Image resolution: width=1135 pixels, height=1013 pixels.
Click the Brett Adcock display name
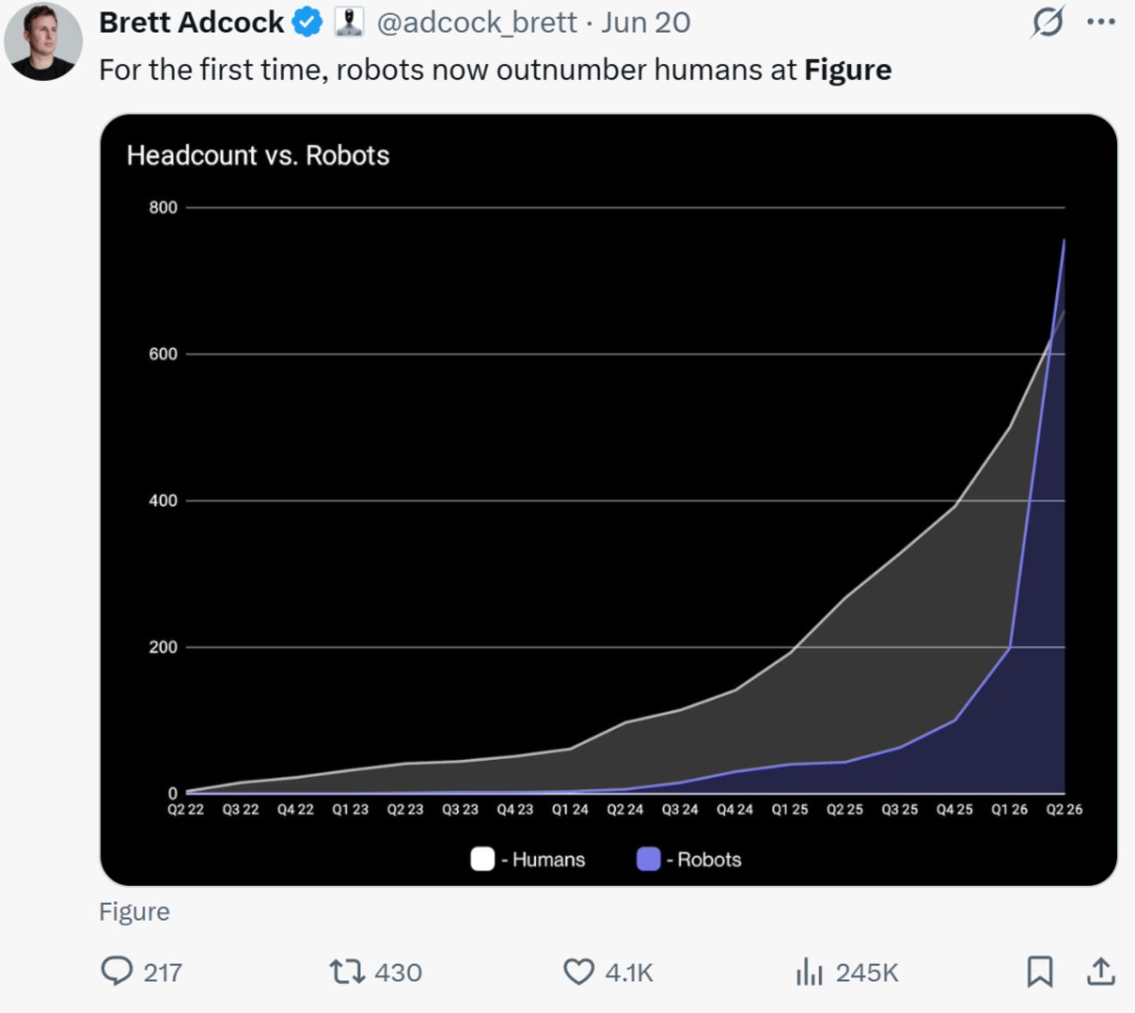coord(192,22)
